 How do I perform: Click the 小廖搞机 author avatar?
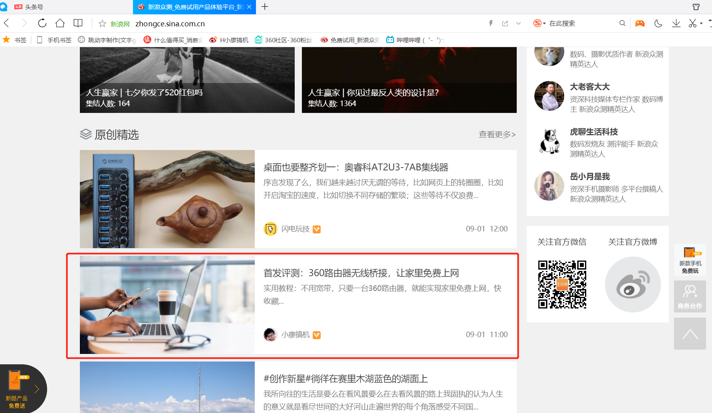270,334
